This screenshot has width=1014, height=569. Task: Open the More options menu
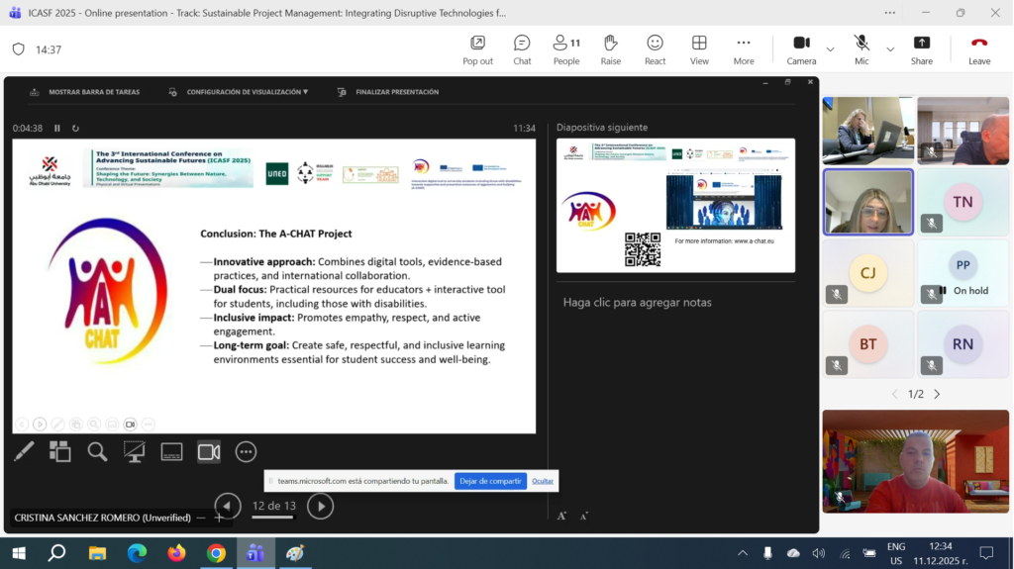click(x=743, y=48)
